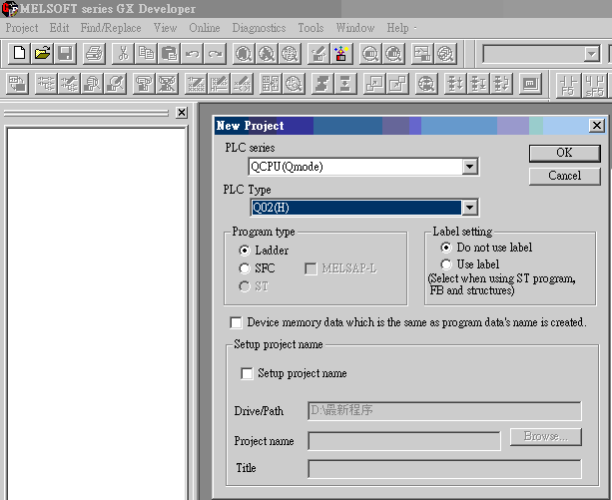Tick the Setup project name checkbox
The height and width of the screenshot is (500, 612).
pyautogui.click(x=247, y=373)
